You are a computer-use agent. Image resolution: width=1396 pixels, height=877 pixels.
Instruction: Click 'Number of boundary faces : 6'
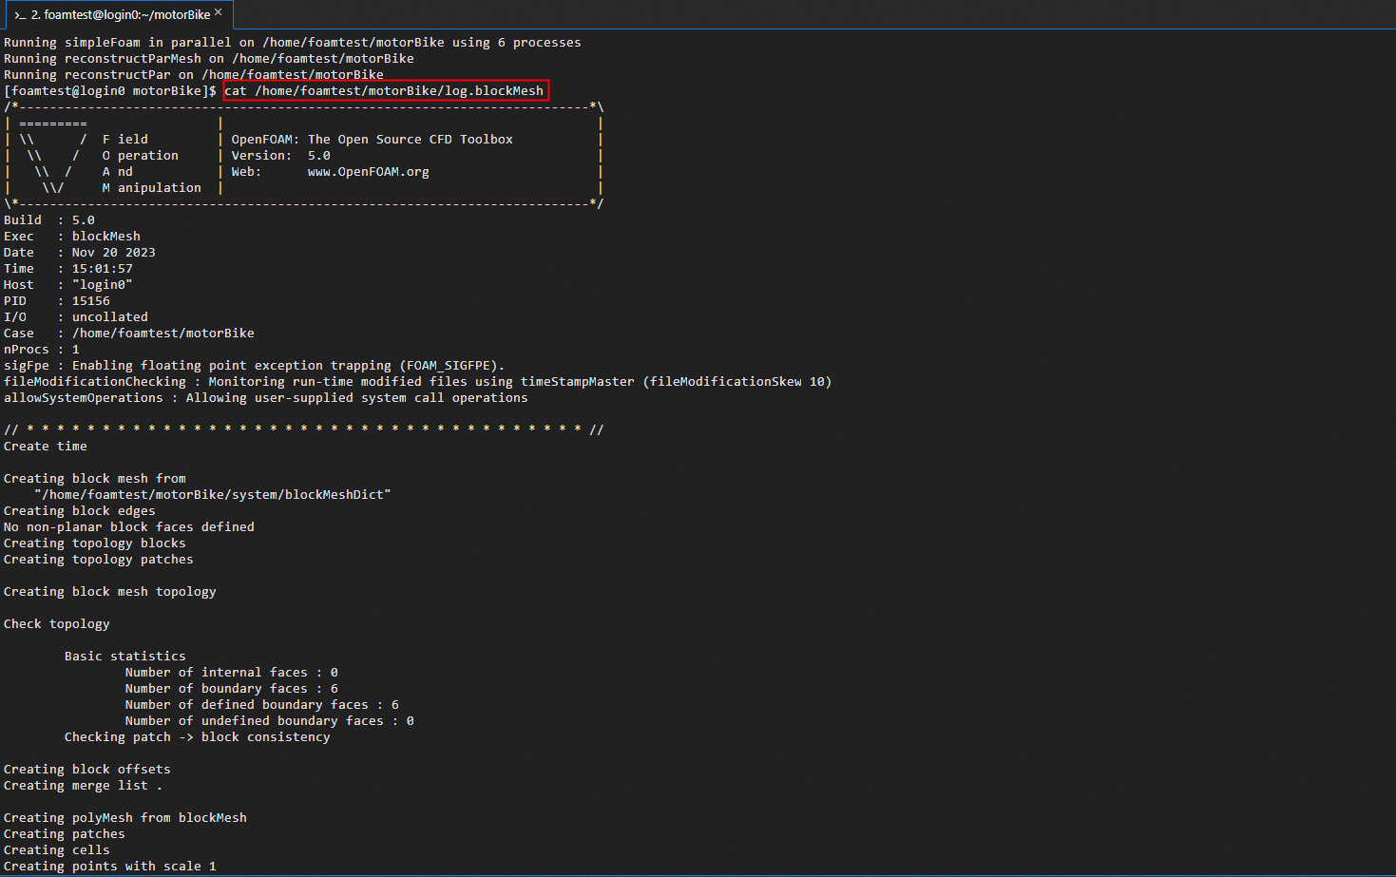pyautogui.click(x=232, y=689)
